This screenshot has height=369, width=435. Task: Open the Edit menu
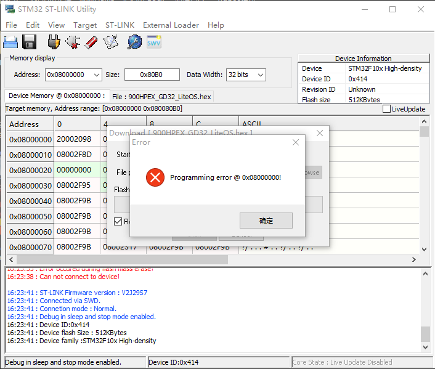click(33, 25)
